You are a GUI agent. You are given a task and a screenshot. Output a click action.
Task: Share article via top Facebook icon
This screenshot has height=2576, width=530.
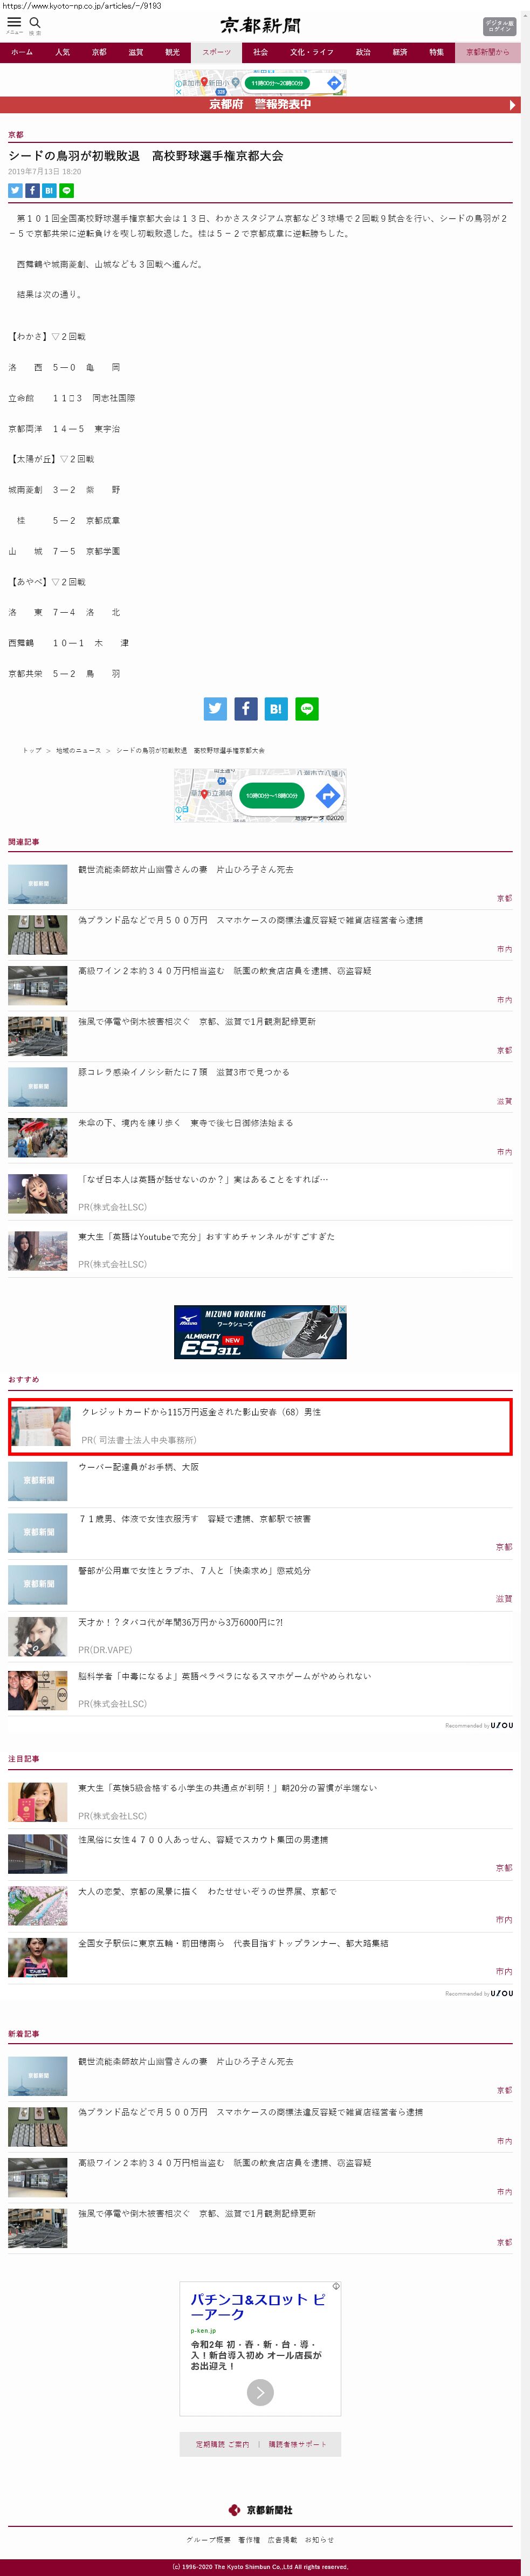click(x=32, y=190)
